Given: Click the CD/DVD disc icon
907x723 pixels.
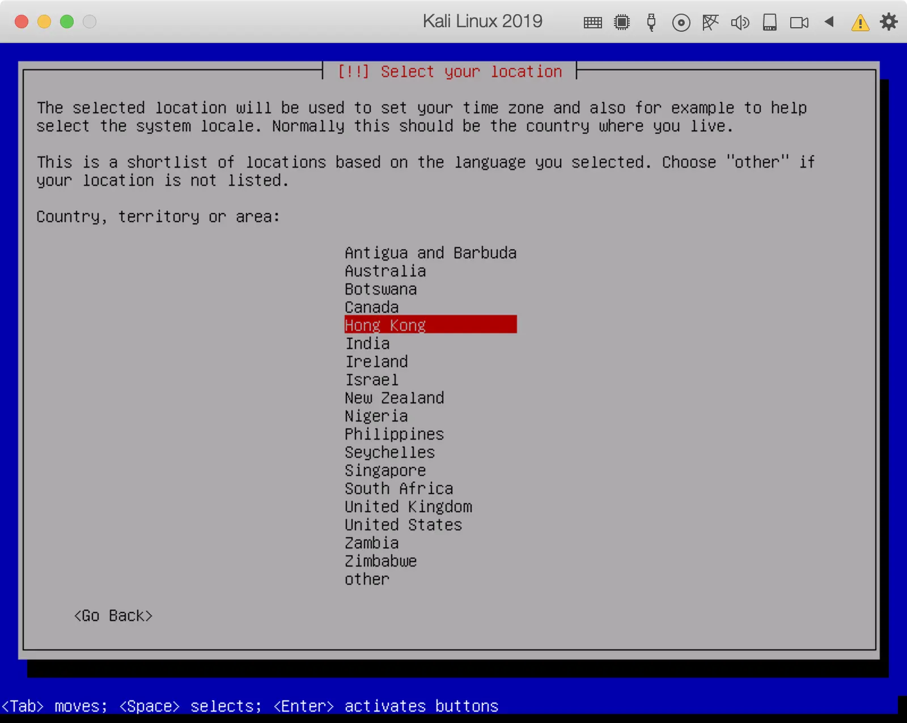Looking at the screenshot, I should pos(681,23).
